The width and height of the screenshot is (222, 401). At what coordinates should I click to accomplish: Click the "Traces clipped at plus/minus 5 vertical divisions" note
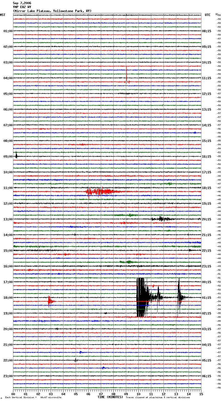(158, 397)
